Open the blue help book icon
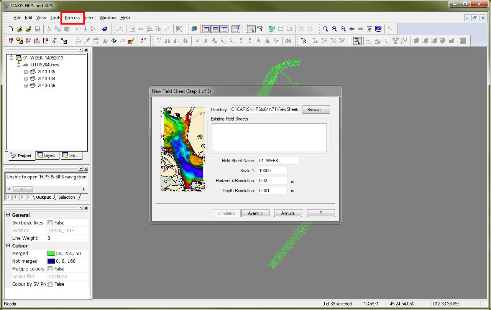491x310 pixels. click(105, 29)
